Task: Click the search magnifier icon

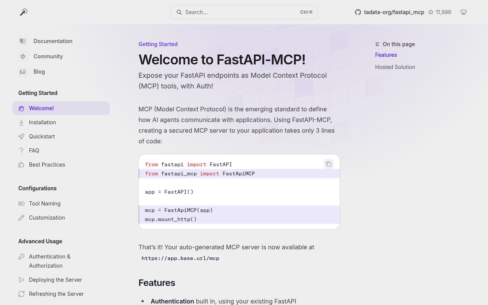Action: tap(179, 12)
